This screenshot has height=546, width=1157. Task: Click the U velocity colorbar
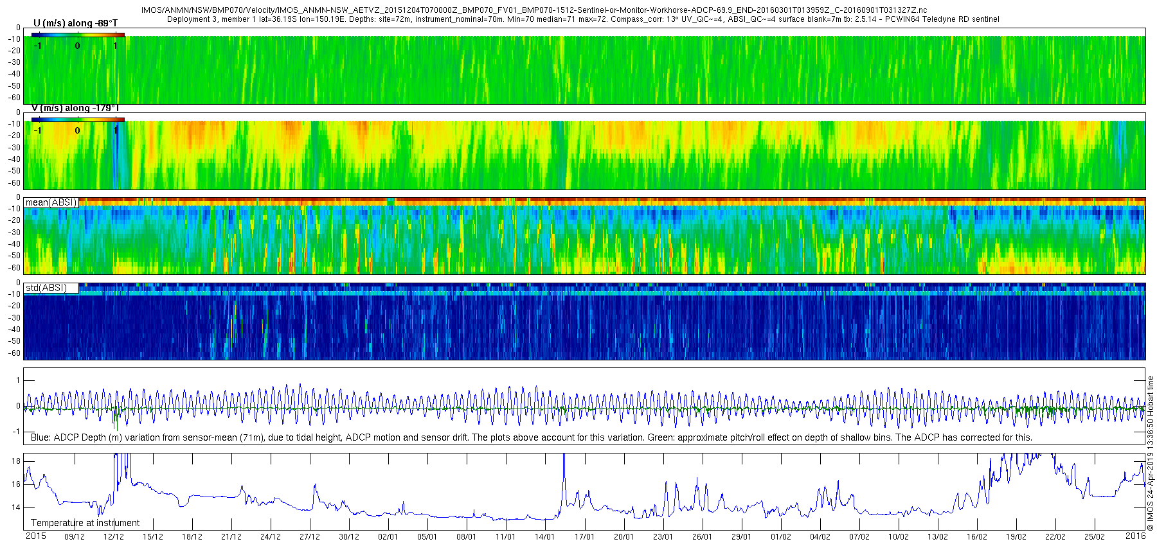(78, 35)
